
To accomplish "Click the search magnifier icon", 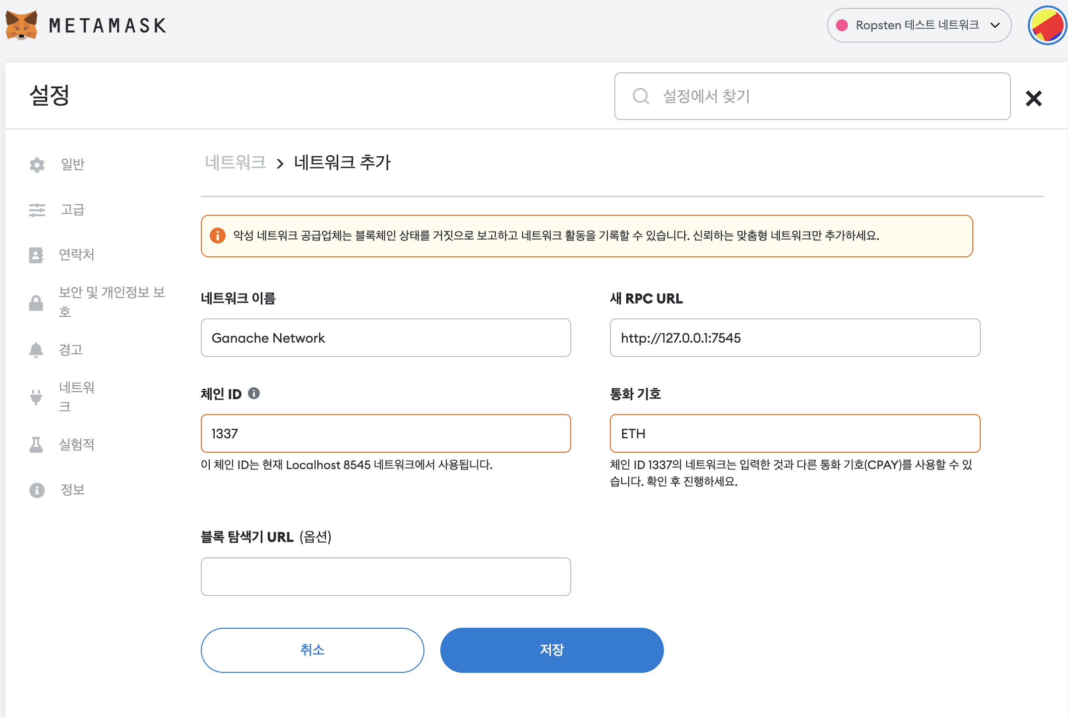I will (x=641, y=96).
